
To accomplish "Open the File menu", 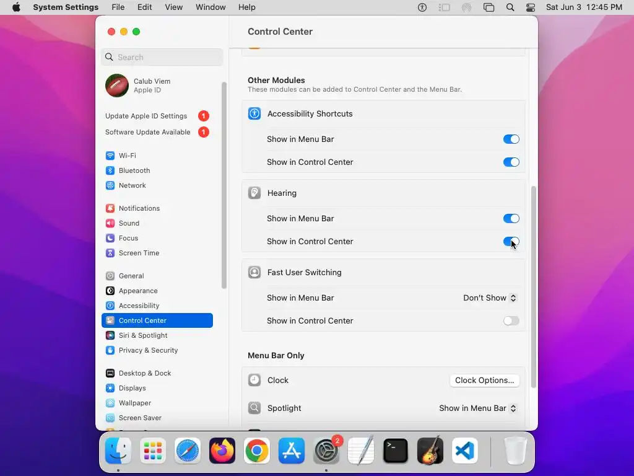I will [118, 7].
